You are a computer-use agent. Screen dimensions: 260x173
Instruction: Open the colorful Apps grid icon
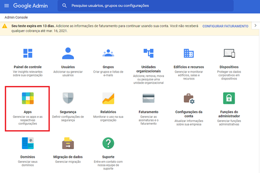tap(28, 98)
